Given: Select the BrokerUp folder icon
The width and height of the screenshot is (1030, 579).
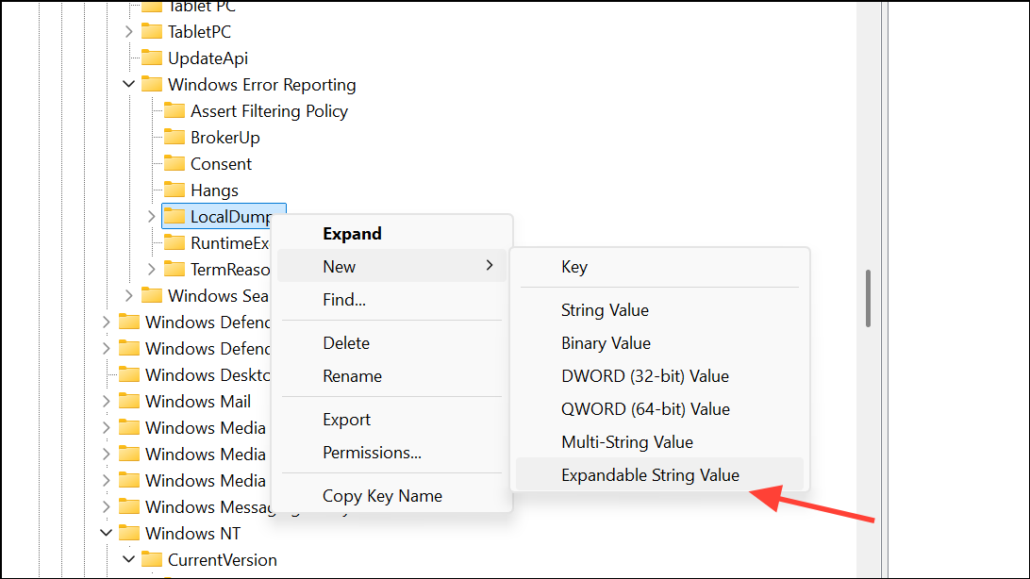Looking at the screenshot, I should point(174,137).
